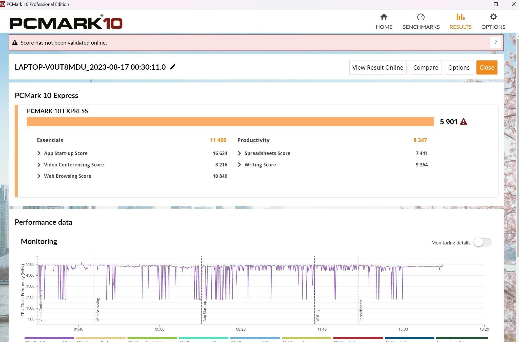
Task: Click the Compare button
Action: click(426, 67)
